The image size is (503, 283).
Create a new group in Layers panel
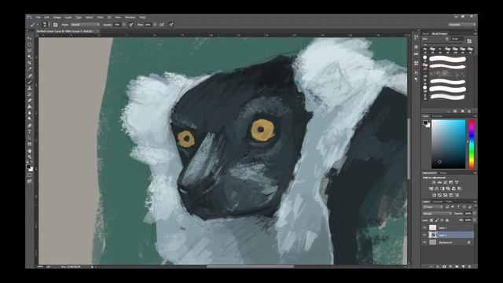coord(457,266)
